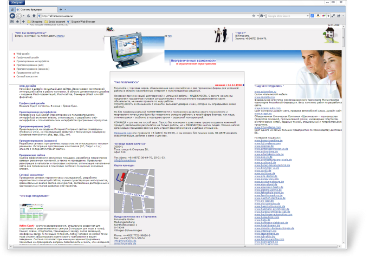Open a new tab with the plus button
Screen dimensions: 370x257
61,9
